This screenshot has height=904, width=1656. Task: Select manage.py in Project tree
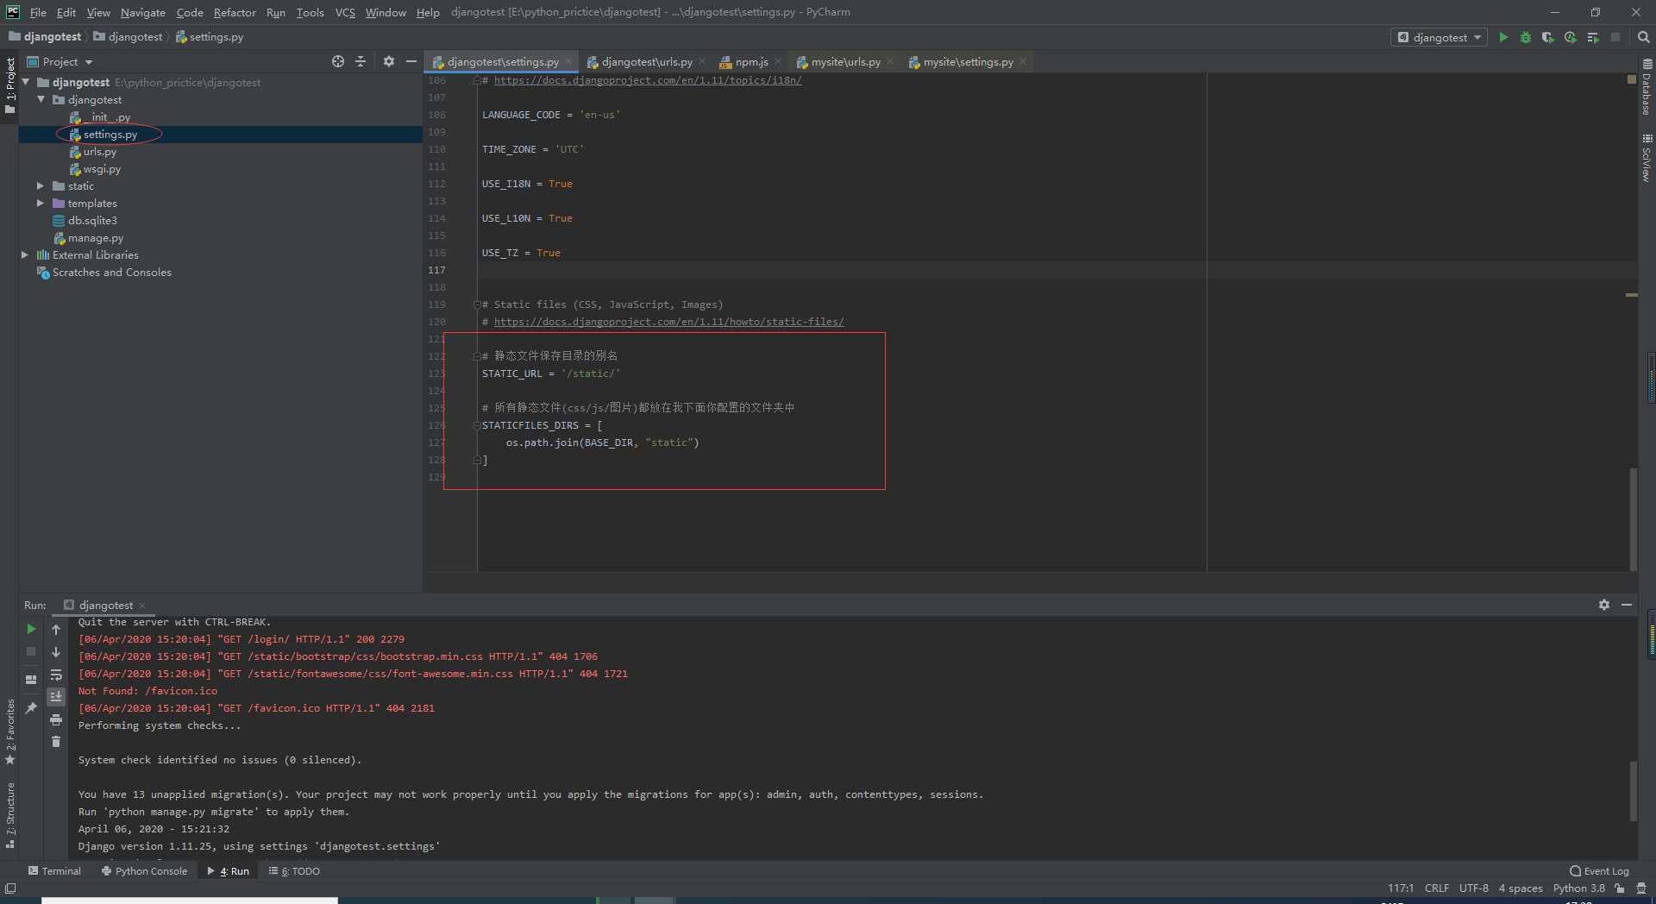click(95, 237)
